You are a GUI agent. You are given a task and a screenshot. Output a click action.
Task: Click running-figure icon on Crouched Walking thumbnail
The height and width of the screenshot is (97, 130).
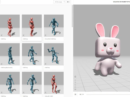(x=45, y=35)
